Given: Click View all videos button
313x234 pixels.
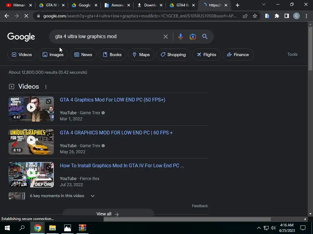Looking at the screenshot, I should (108, 214).
